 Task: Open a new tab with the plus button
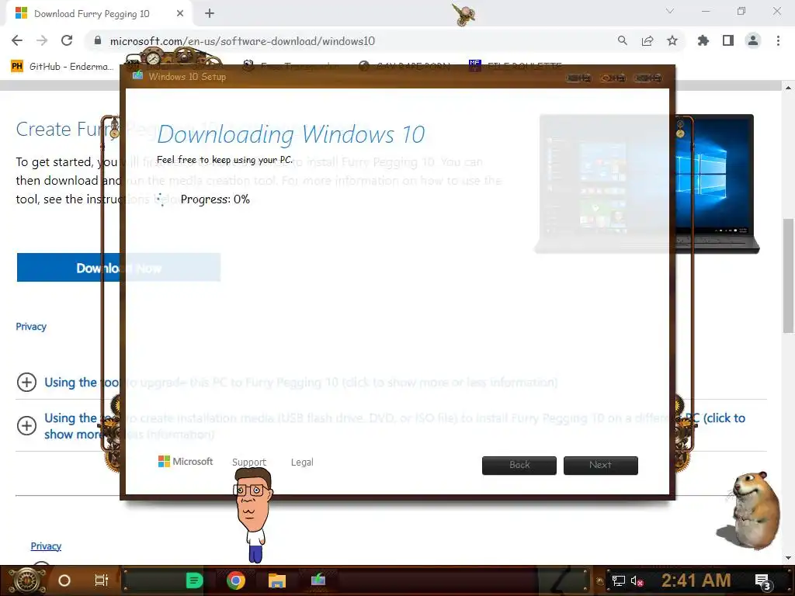pos(210,13)
